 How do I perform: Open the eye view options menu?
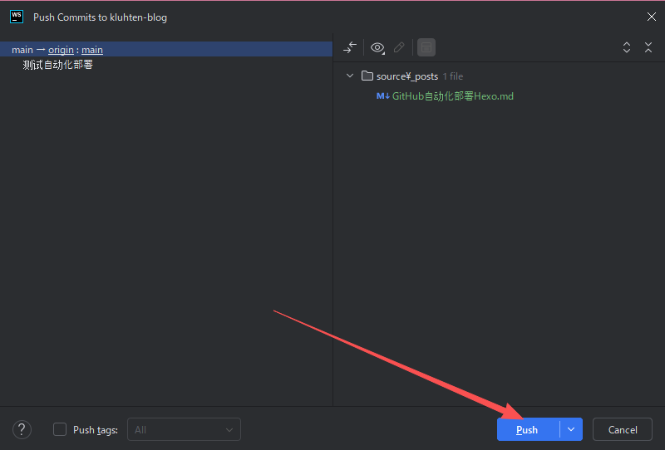[x=377, y=47]
